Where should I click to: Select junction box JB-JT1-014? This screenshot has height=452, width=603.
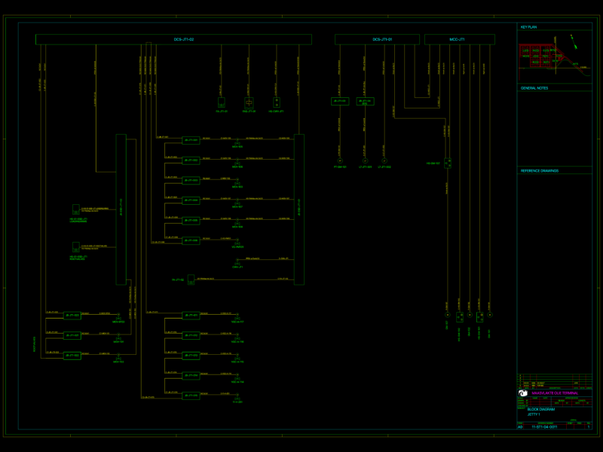191,375
